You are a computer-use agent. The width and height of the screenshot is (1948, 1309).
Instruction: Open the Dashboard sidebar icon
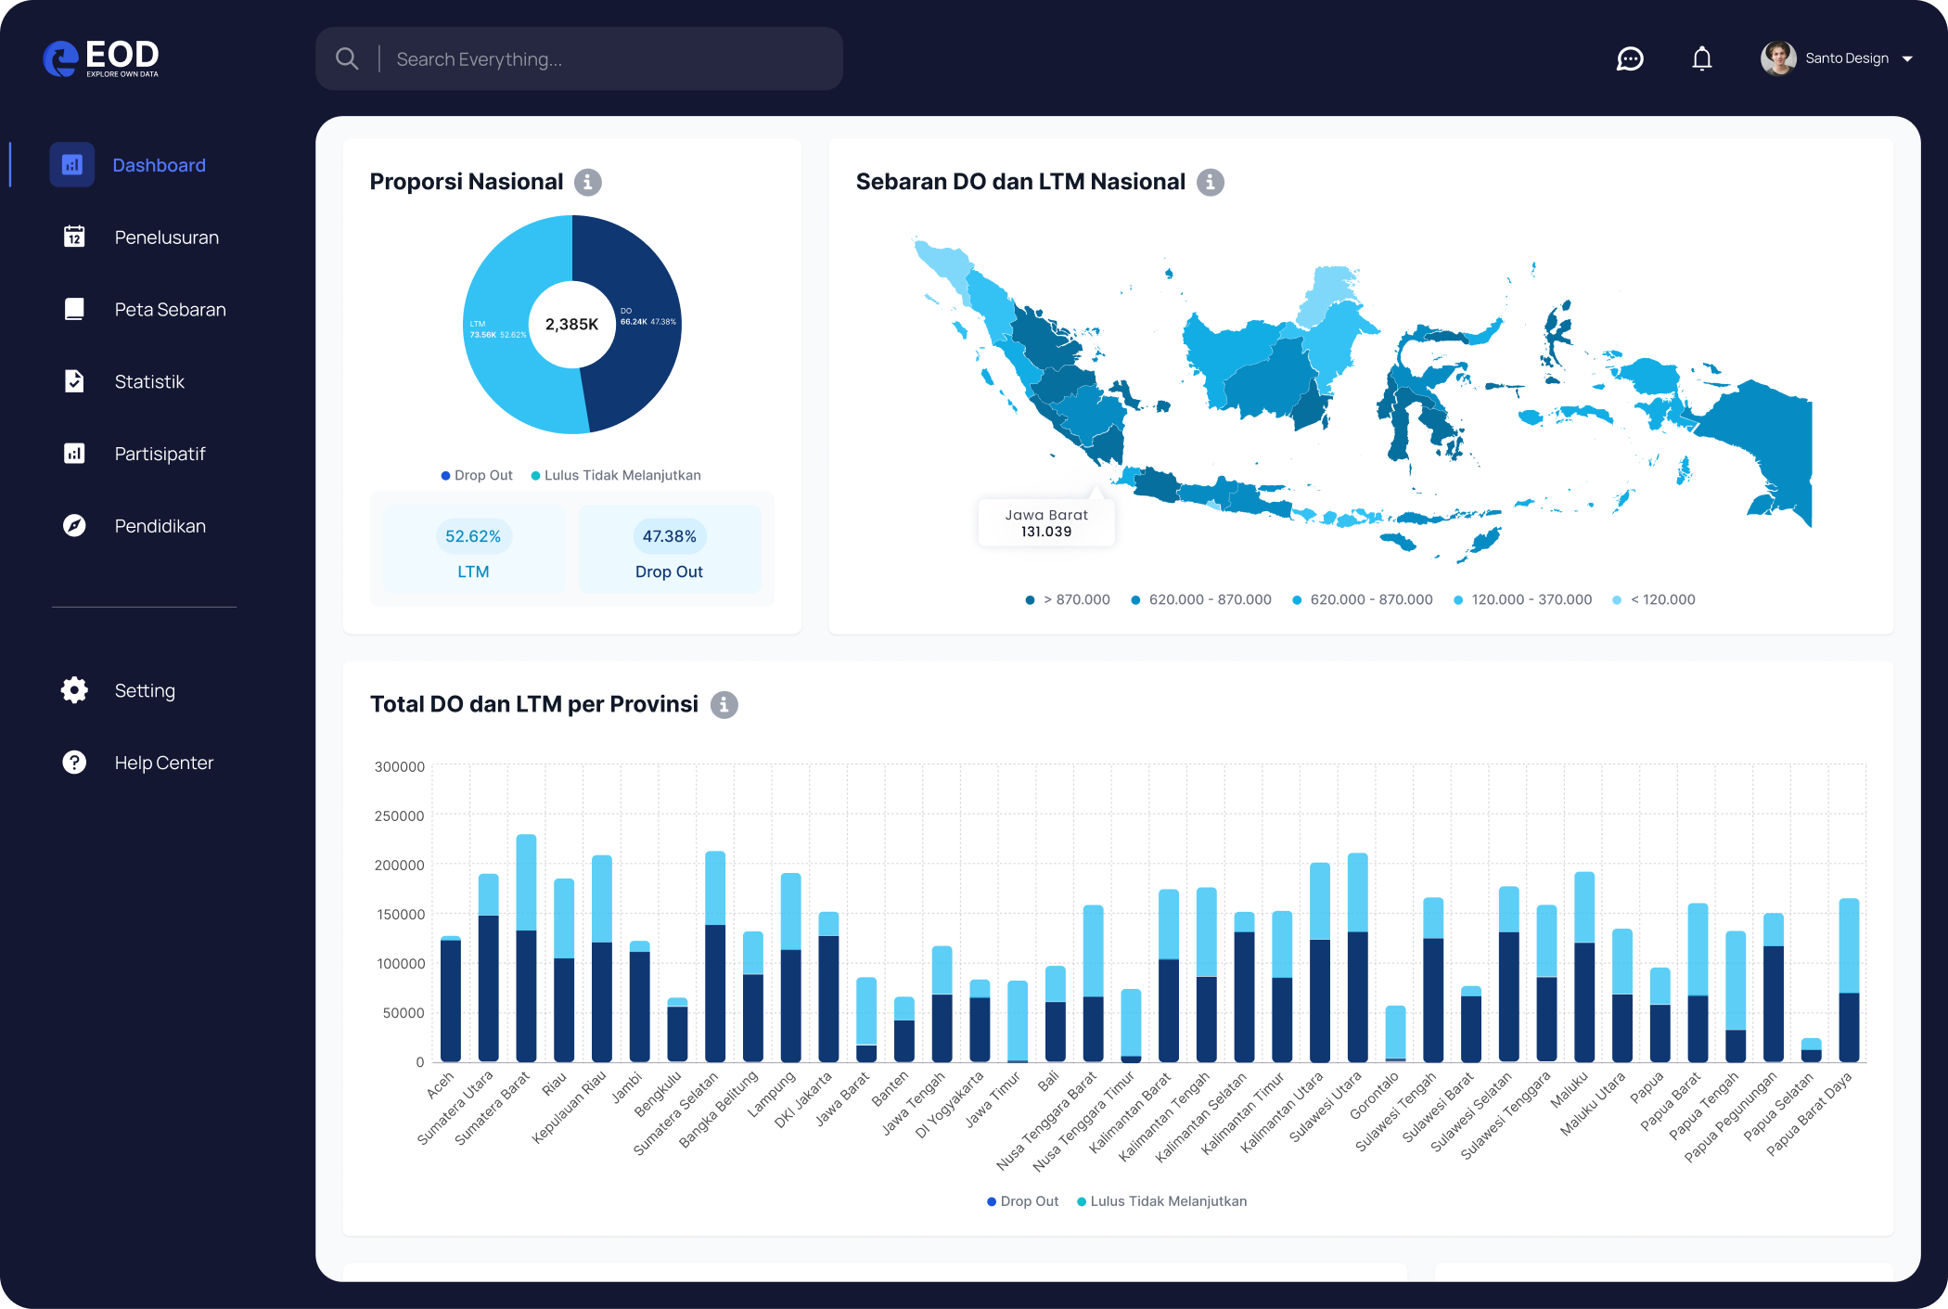click(x=72, y=164)
